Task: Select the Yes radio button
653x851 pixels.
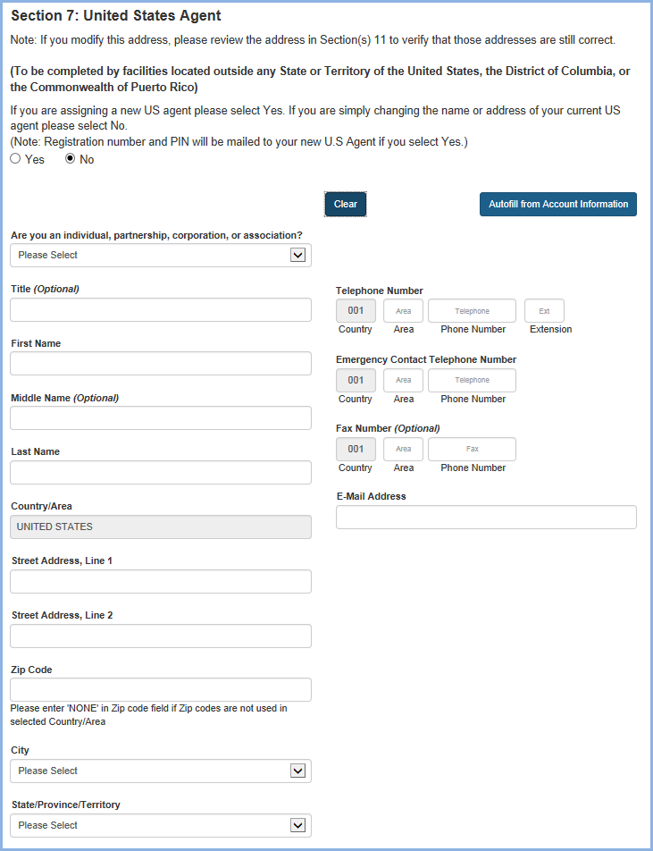Action: (x=15, y=159)
